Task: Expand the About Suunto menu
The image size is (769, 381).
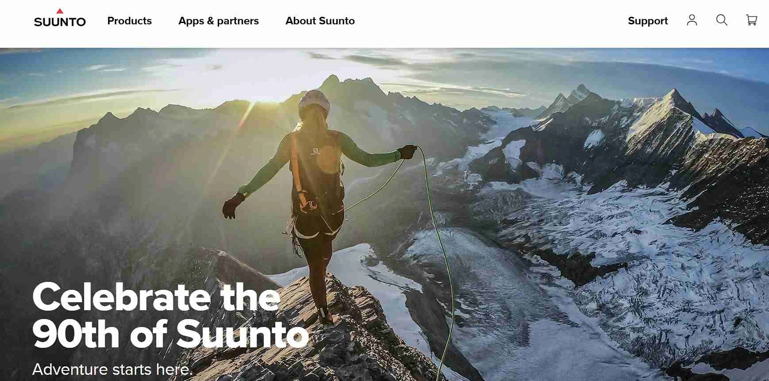Action: (320, 21)
